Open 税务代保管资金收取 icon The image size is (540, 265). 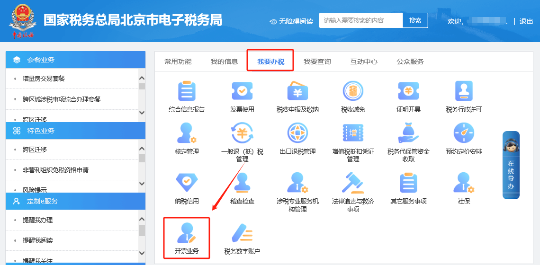pyautogui.click(x=408, y=133)
